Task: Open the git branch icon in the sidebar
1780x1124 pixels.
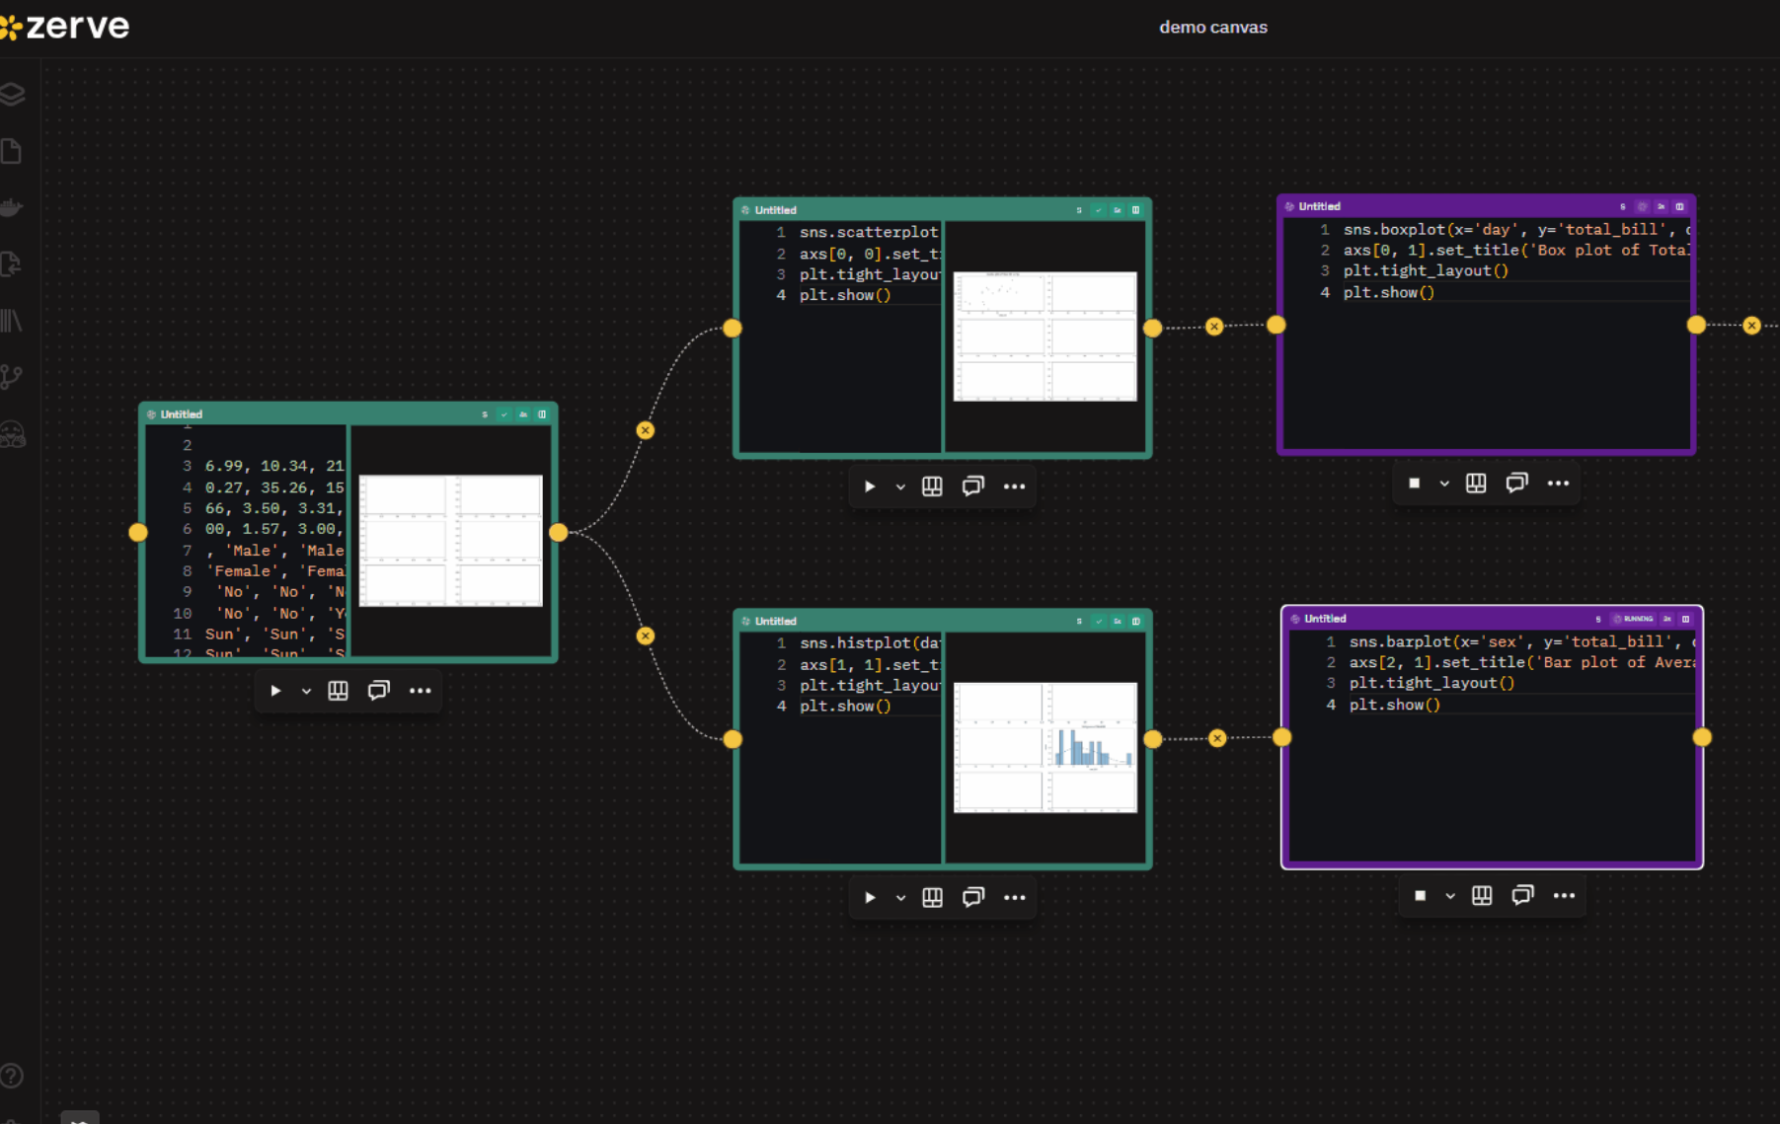Action: [12, 377]
